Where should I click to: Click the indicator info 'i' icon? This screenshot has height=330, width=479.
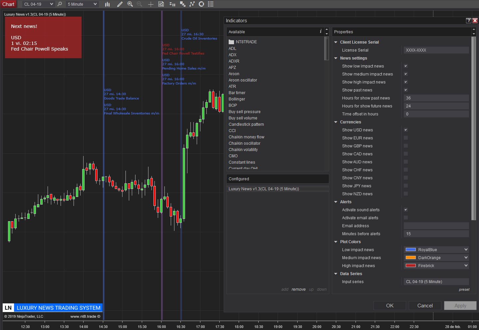click(321, 31)
